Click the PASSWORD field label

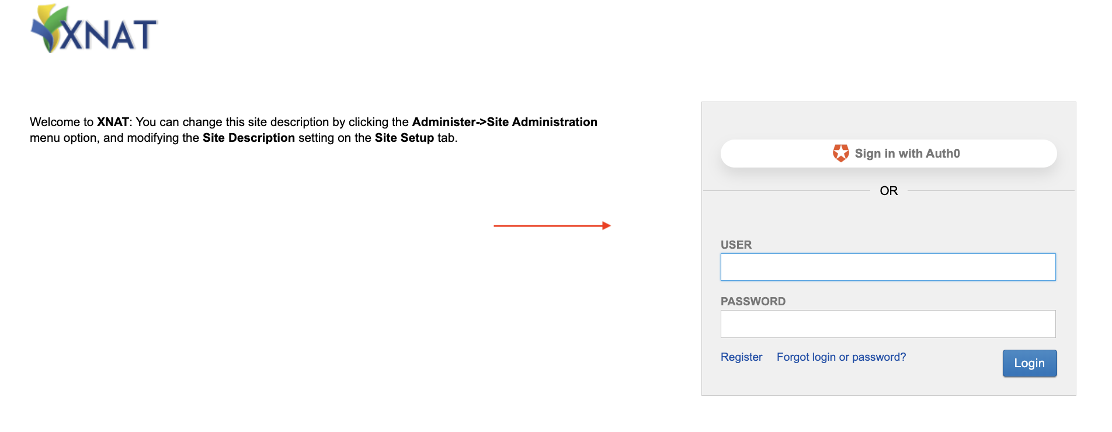pos(753,301)
